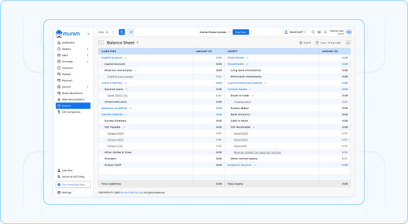Click the small icon right of Balance Sheet title
408x224 pixels.
(138, 43)
